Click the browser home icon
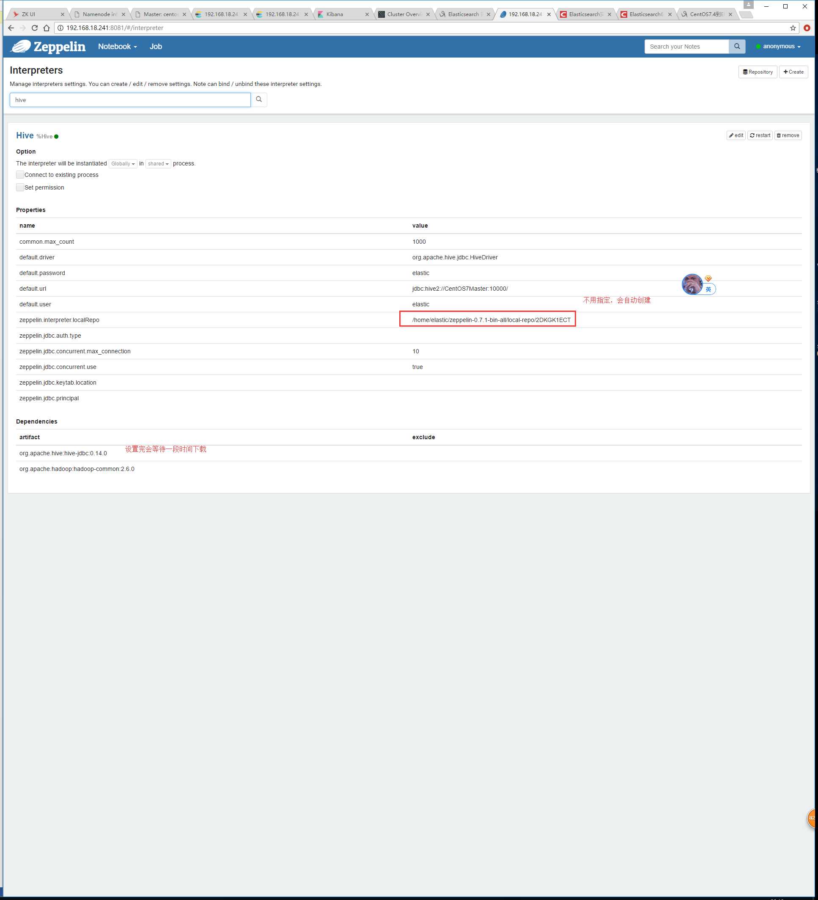The width and height of the screenshot is (818, 900). point(47,28)
